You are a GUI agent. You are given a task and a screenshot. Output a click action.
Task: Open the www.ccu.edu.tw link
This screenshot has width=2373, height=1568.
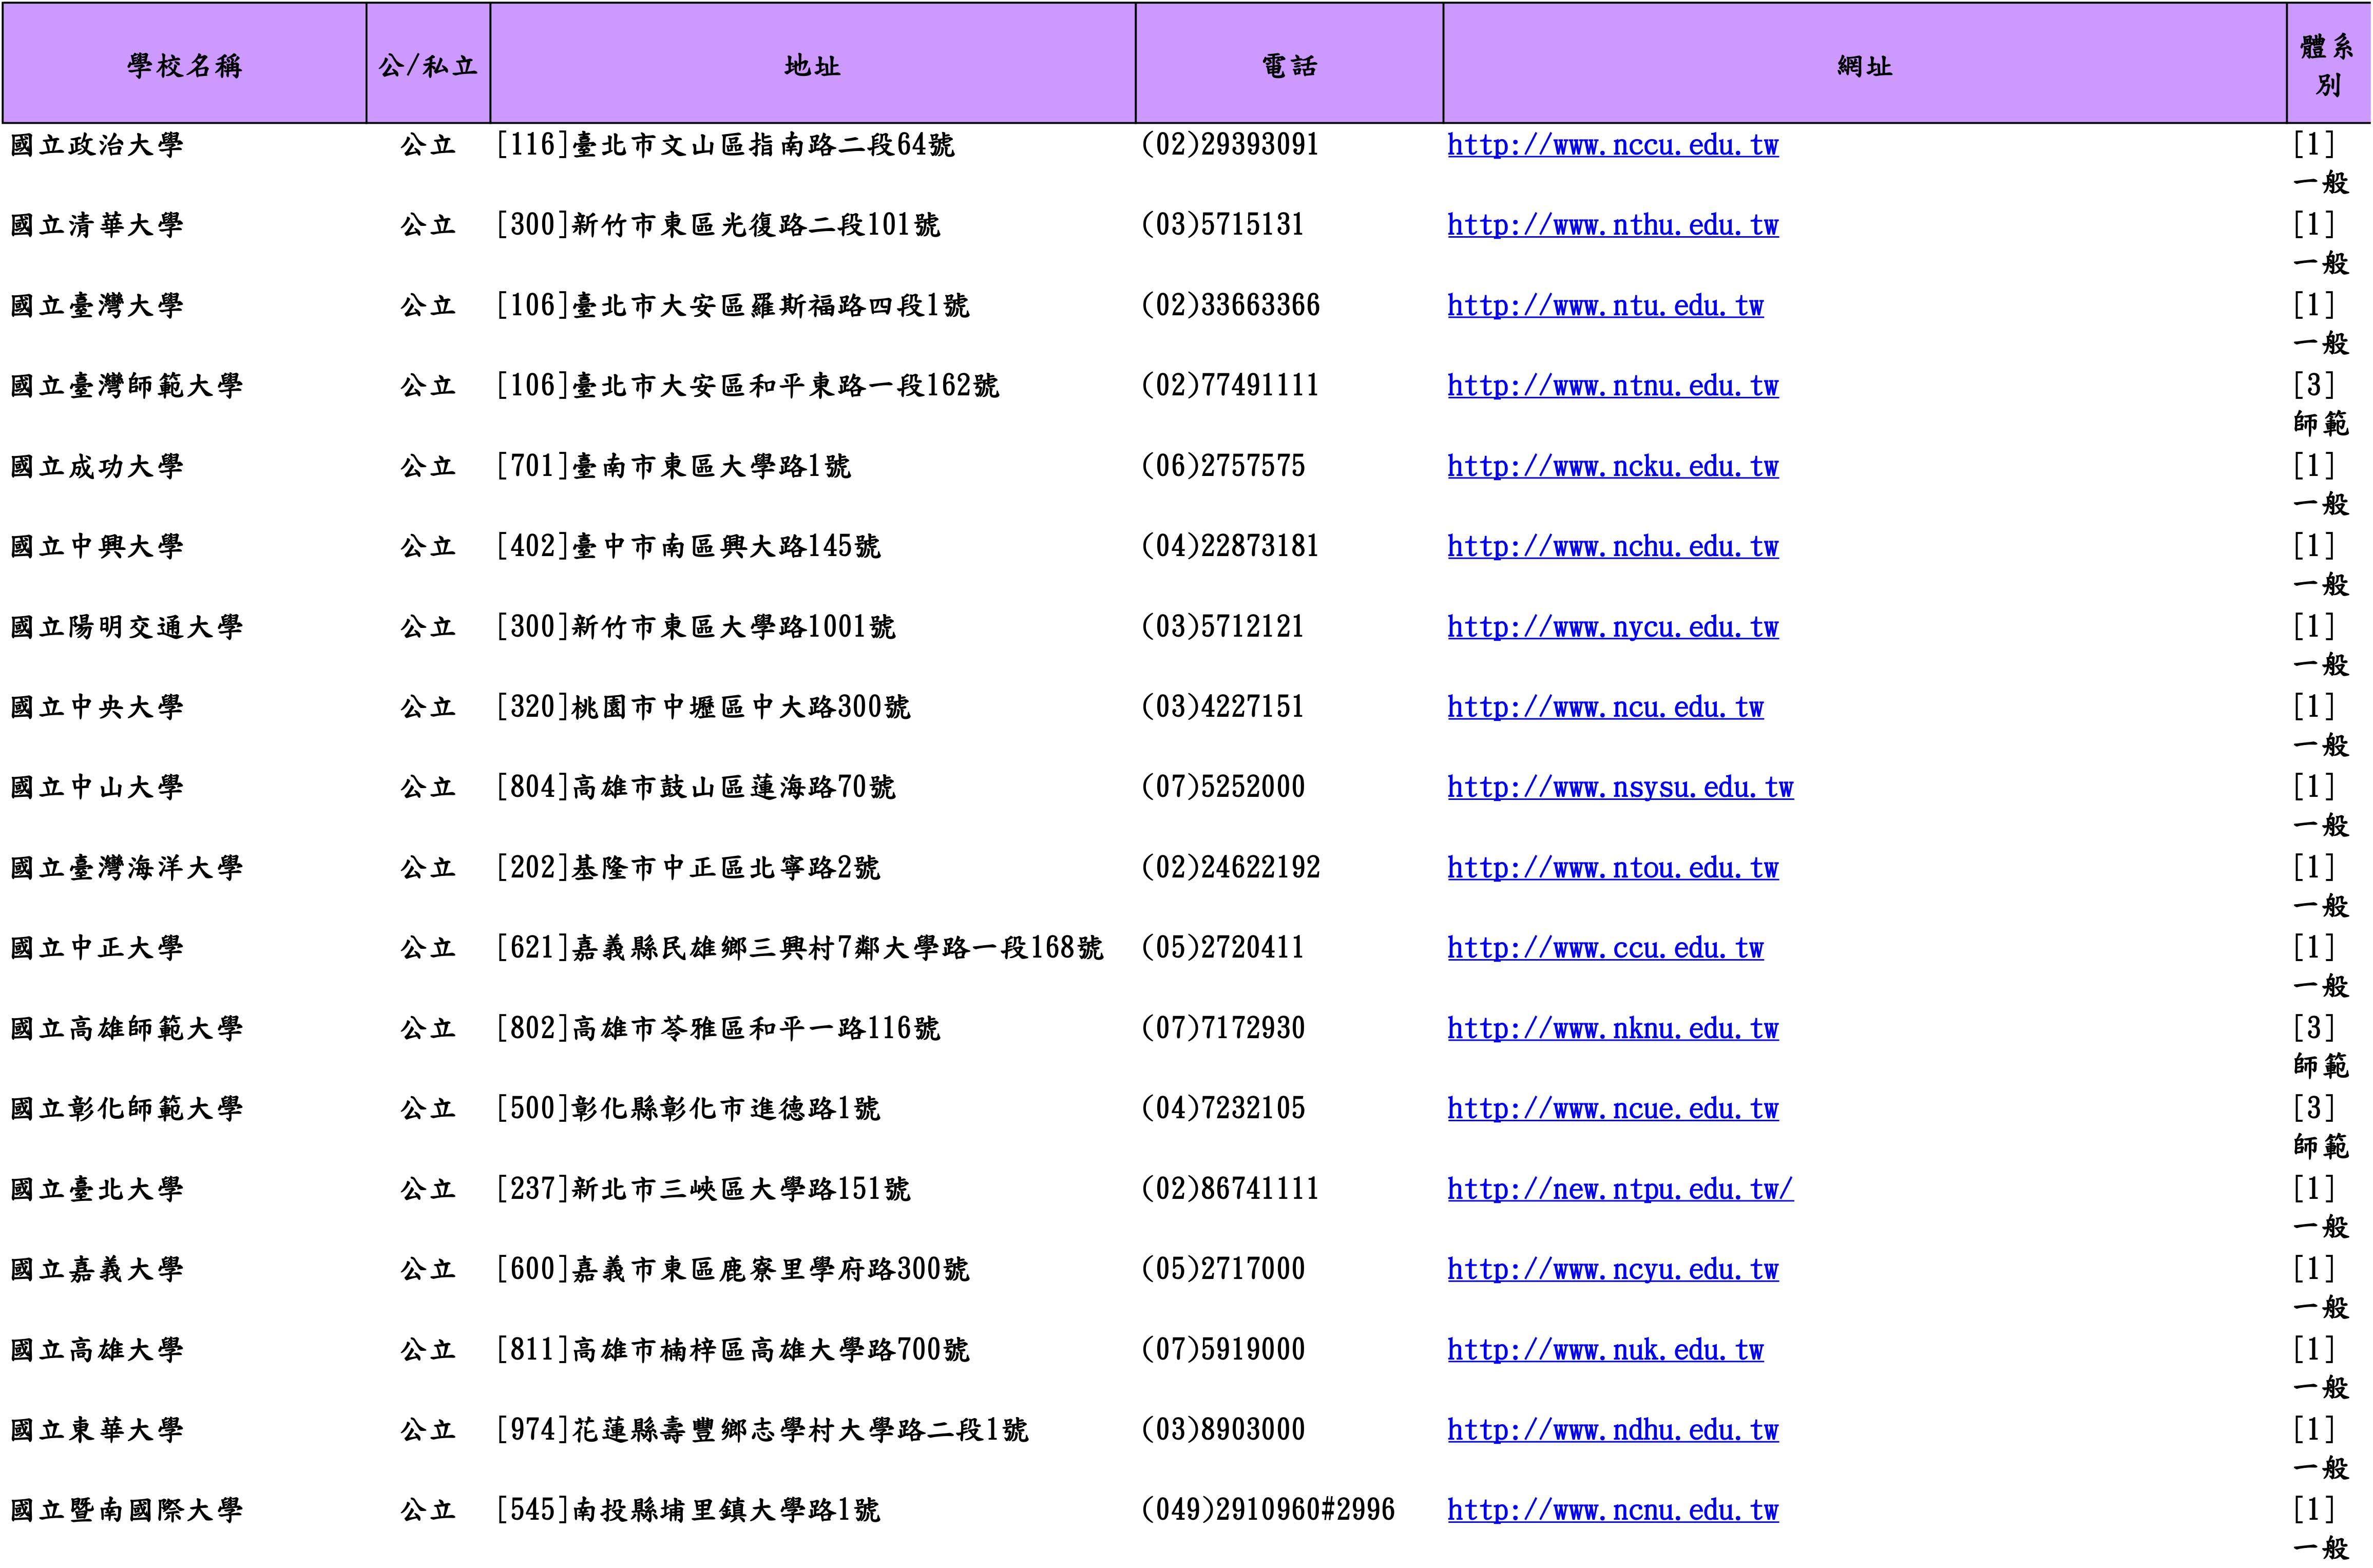pos(1604,949)
